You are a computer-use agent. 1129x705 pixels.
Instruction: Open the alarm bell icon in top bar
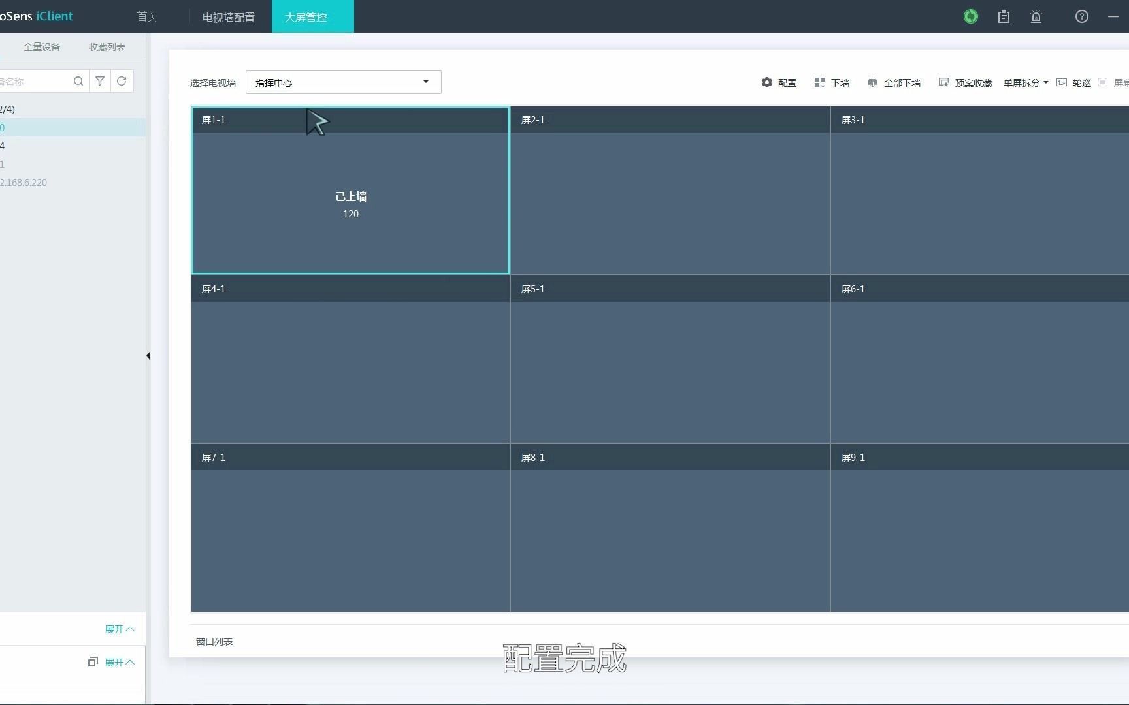(1036, 16)
